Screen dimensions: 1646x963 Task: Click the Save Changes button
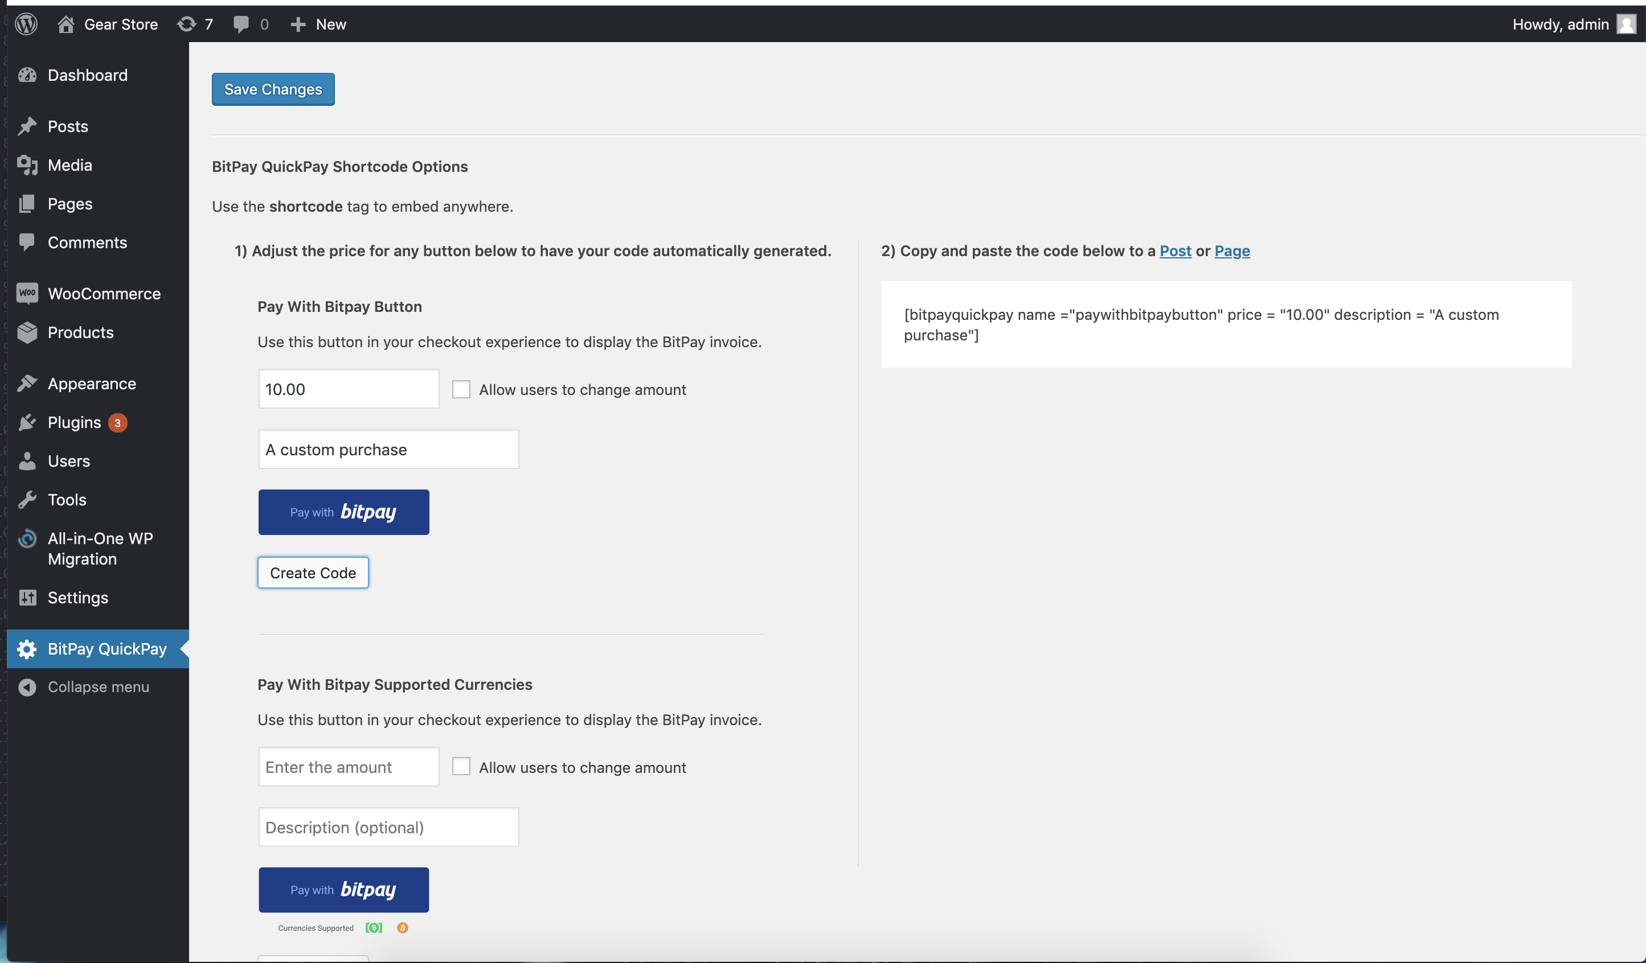point(273,89)
